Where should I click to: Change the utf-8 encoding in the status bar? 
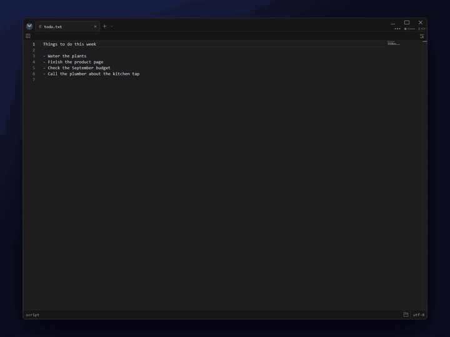pyautogui.click(x=418, y=315)
